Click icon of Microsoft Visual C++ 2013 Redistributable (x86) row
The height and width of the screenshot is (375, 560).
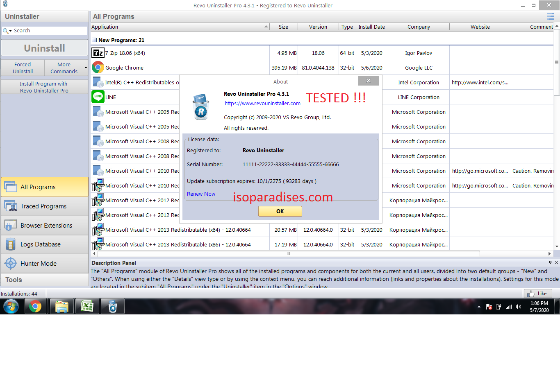tap(98, 244)
